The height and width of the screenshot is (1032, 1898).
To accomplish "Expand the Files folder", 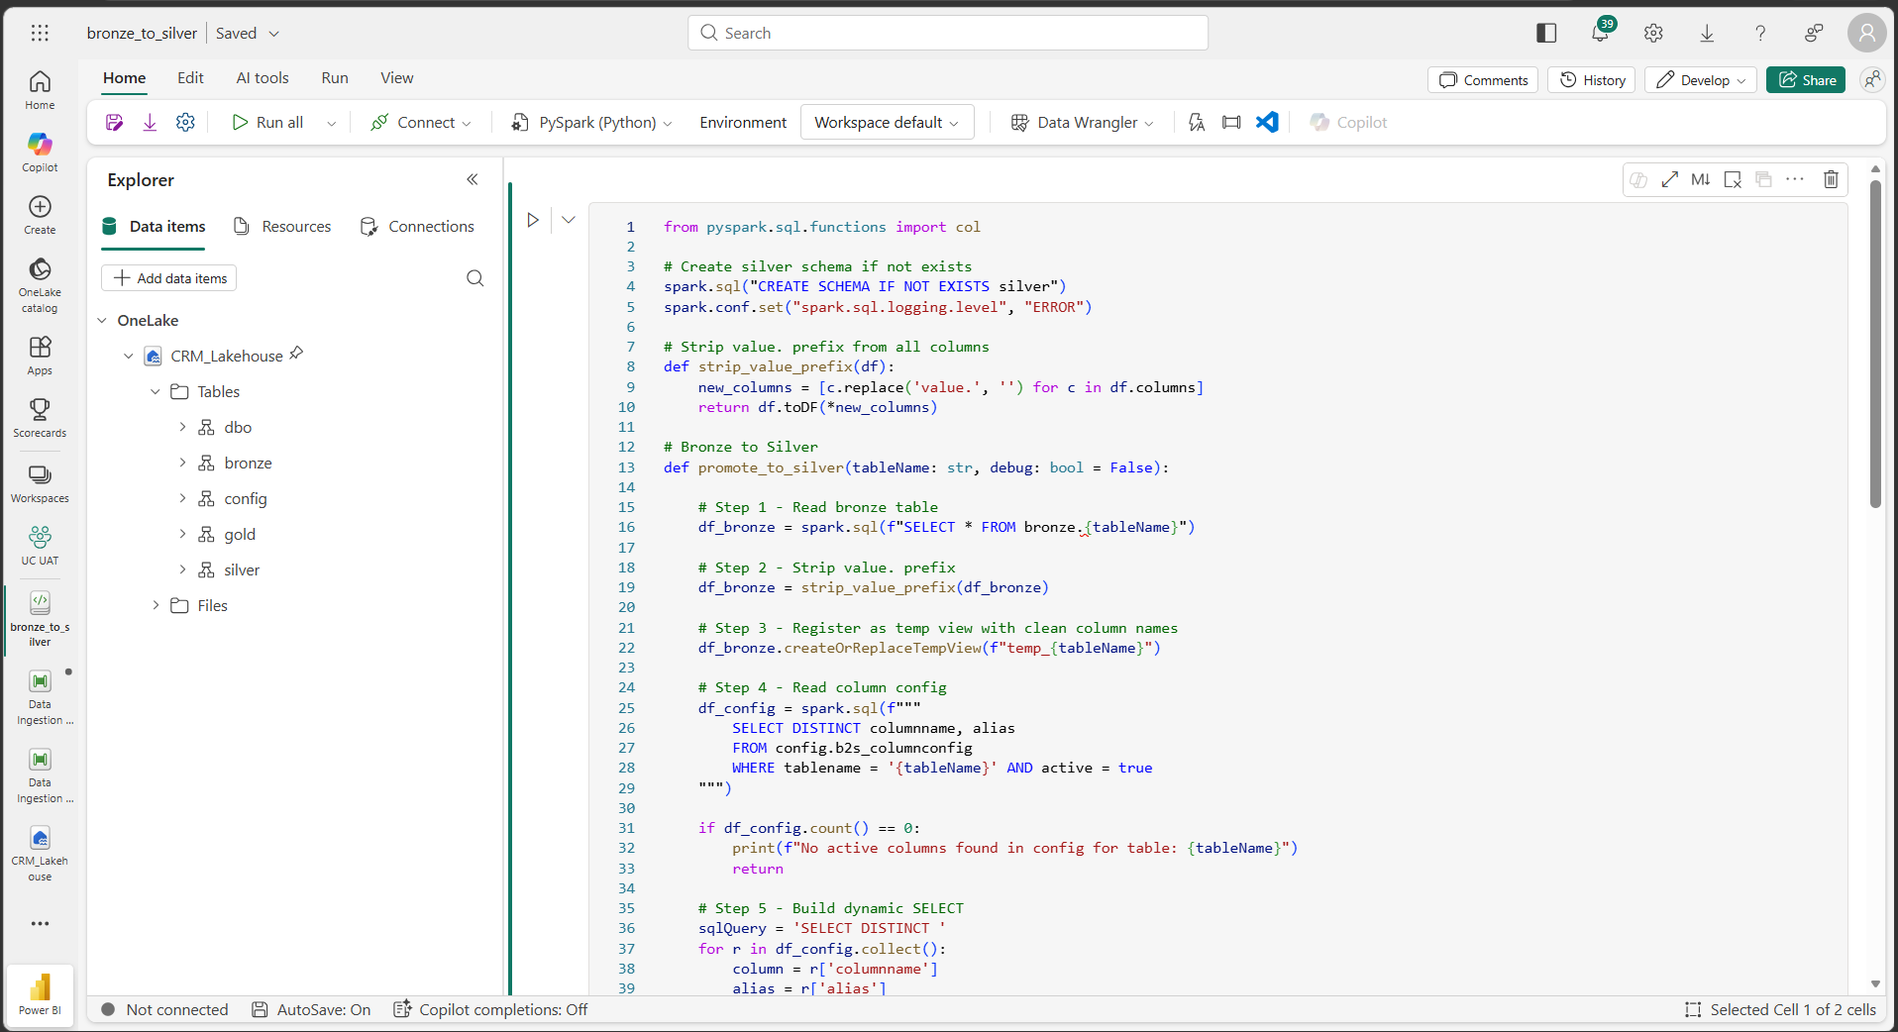I will pos(156,605).
